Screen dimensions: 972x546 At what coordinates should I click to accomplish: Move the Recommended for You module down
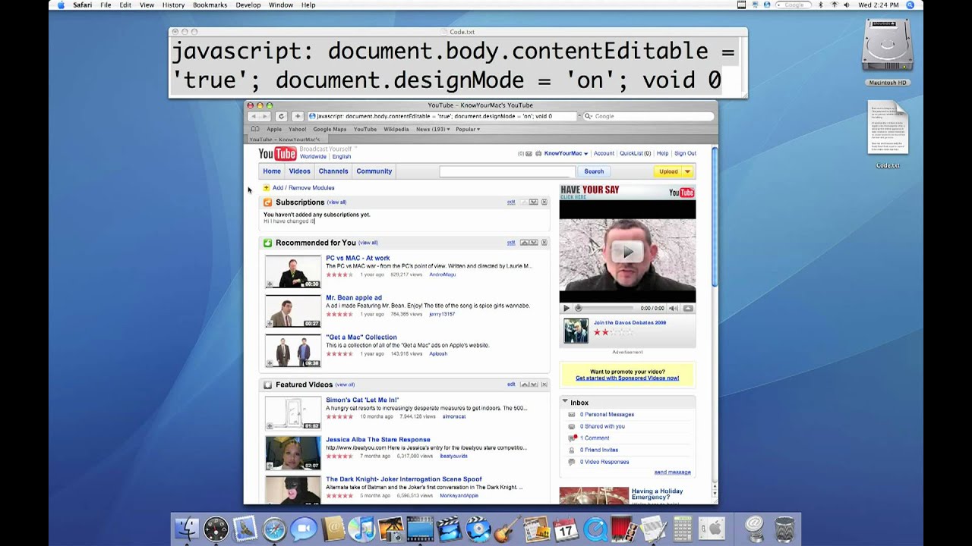click(534, 243)
